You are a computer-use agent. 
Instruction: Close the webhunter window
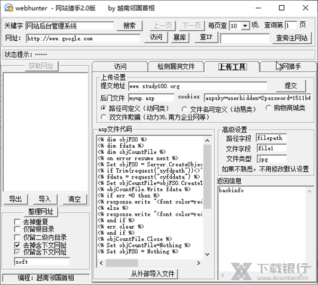point(305,8)
